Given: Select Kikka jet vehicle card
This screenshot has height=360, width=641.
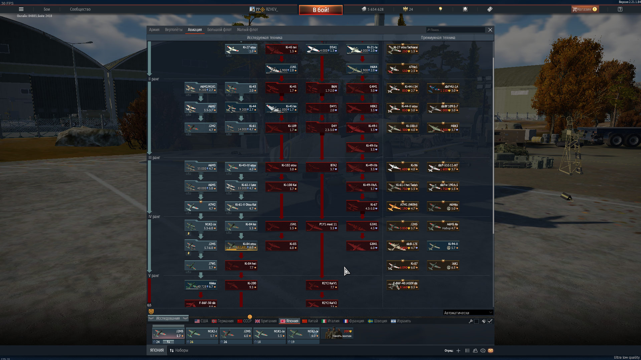Looking at the screenshot, I should [201, 285].
